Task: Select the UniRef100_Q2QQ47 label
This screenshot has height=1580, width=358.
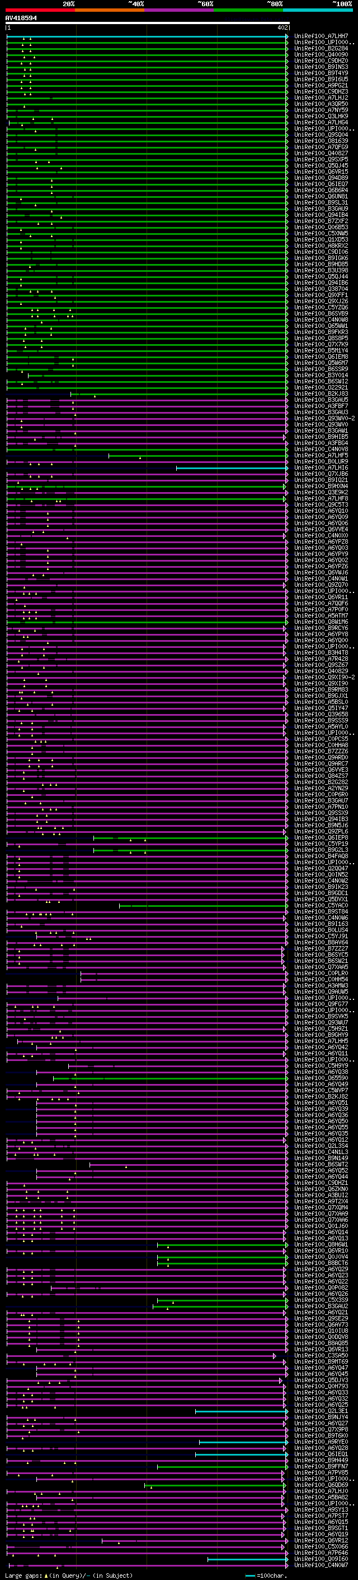Action: [x=321, y=869]
